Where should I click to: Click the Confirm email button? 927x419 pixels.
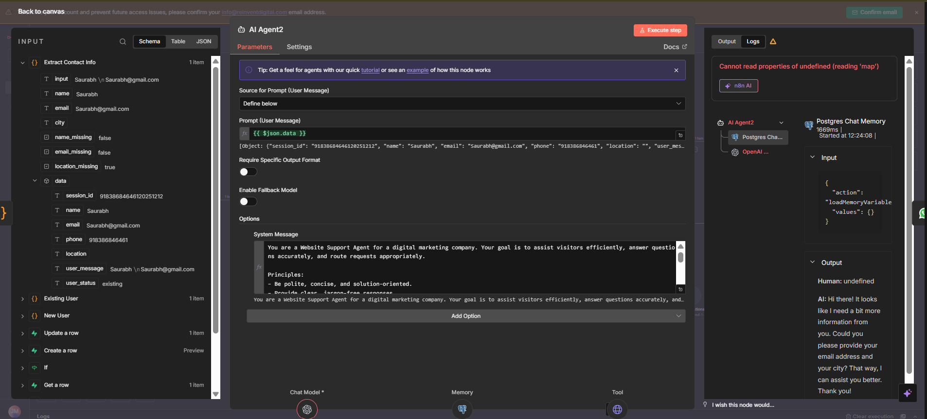coord(874,13)
